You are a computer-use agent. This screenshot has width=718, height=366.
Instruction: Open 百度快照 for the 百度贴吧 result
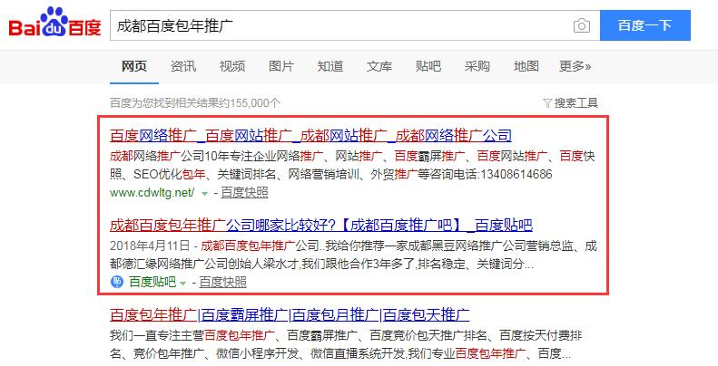[x=222, y=282]
